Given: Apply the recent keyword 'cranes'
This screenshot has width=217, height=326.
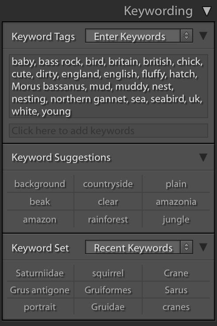Looking at the screenshot, I should coord(176,307).
